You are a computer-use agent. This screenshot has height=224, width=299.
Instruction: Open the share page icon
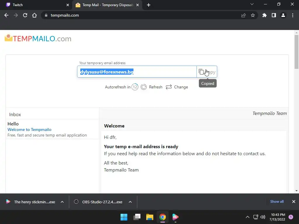click(x=244, y=15)
